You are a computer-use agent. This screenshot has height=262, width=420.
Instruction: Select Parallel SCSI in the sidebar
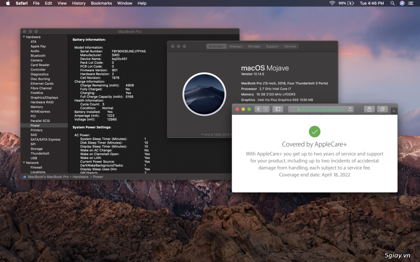click(x=40, y=121)
